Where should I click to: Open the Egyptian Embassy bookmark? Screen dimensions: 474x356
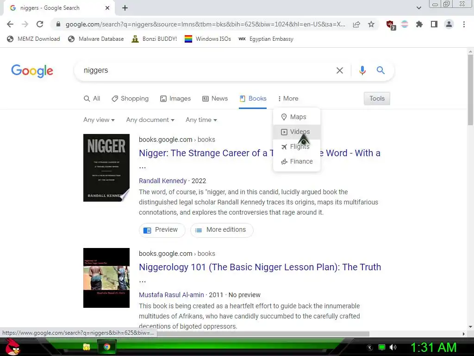click(266, 39)
